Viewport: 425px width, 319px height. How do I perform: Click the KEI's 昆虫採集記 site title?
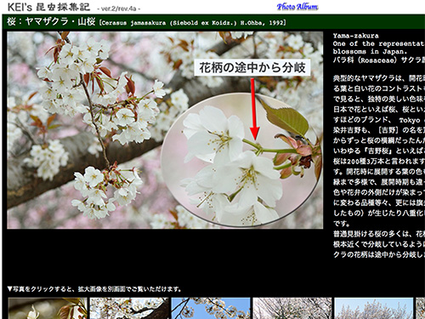point(48,7)
